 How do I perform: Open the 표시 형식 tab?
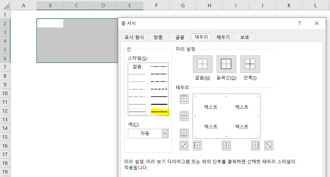click(x=134, y=37)
